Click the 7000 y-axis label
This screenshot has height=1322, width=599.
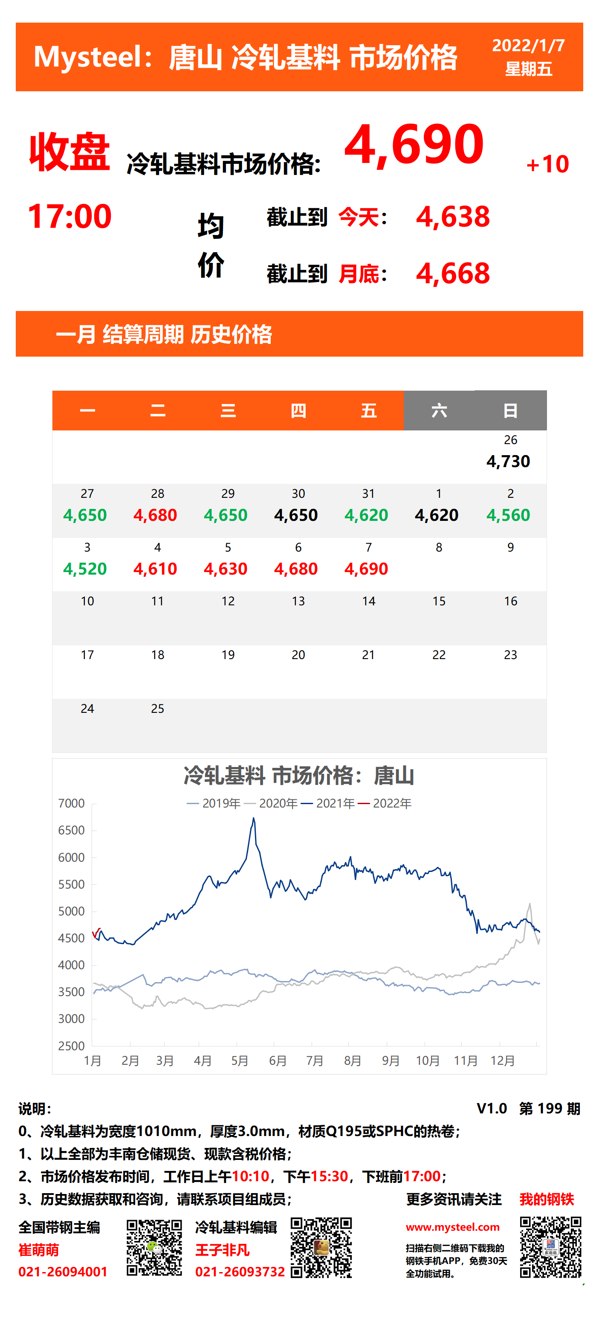click(71, 803)
